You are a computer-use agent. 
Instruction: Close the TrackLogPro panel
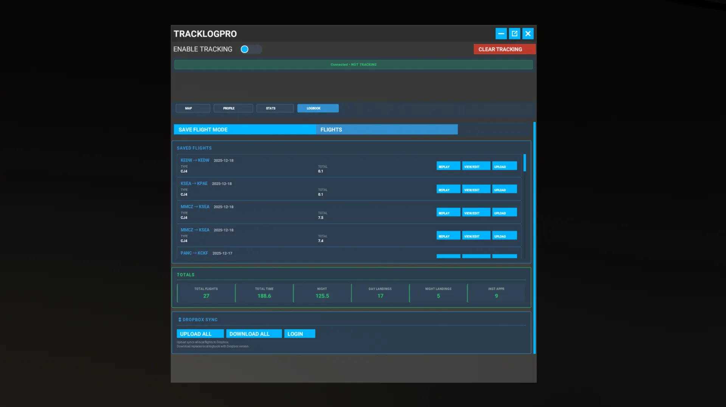pos(528,34)
